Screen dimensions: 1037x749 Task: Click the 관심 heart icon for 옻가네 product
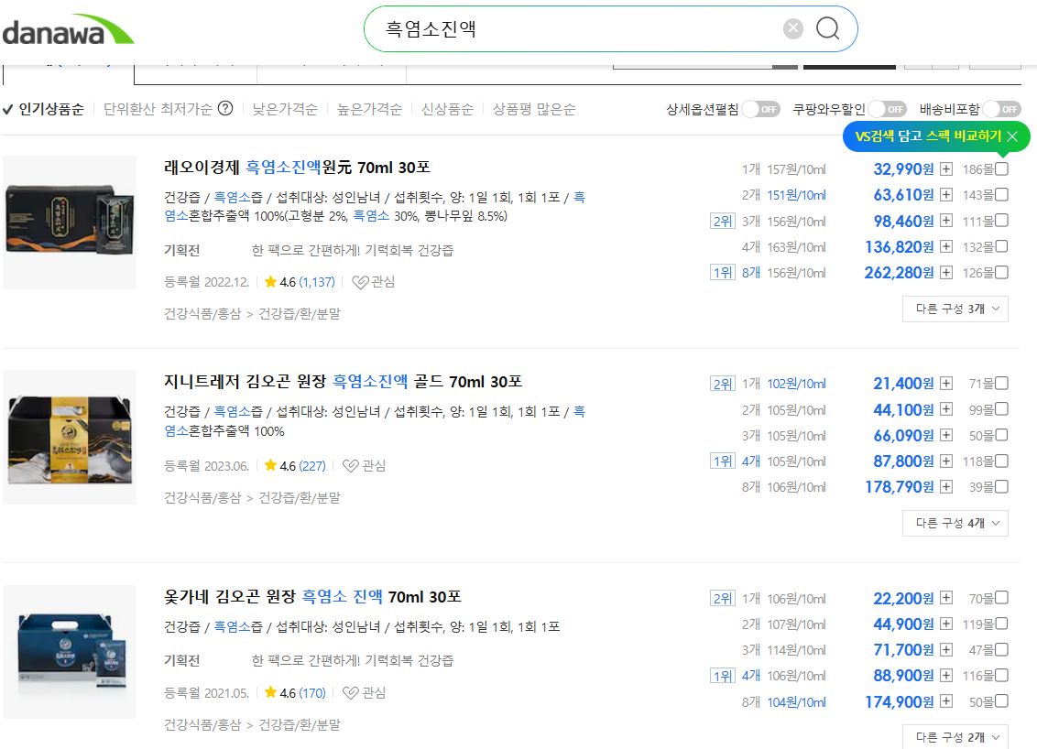point(350,692)
